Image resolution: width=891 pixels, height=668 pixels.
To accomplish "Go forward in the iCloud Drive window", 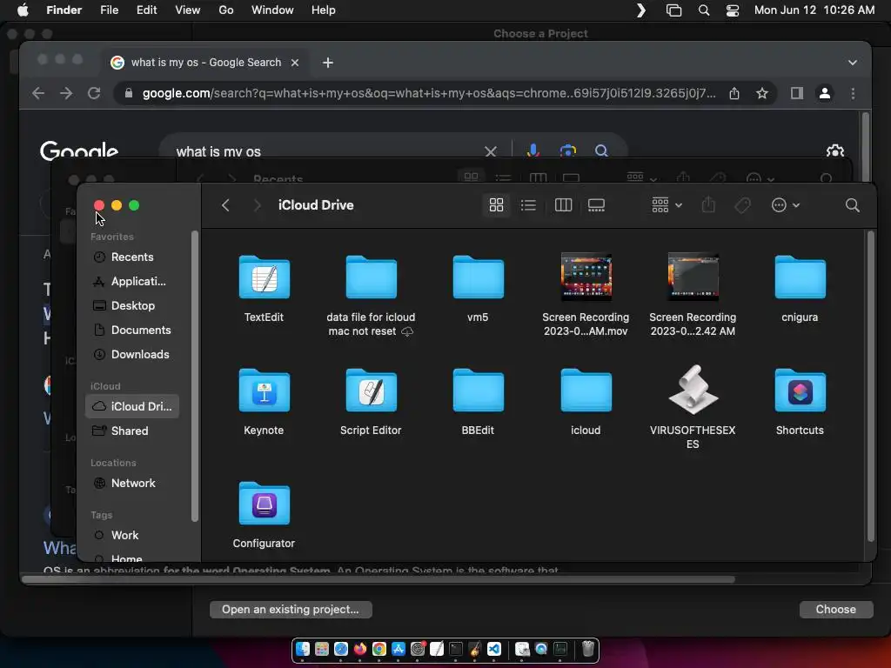I will point(257,205).
